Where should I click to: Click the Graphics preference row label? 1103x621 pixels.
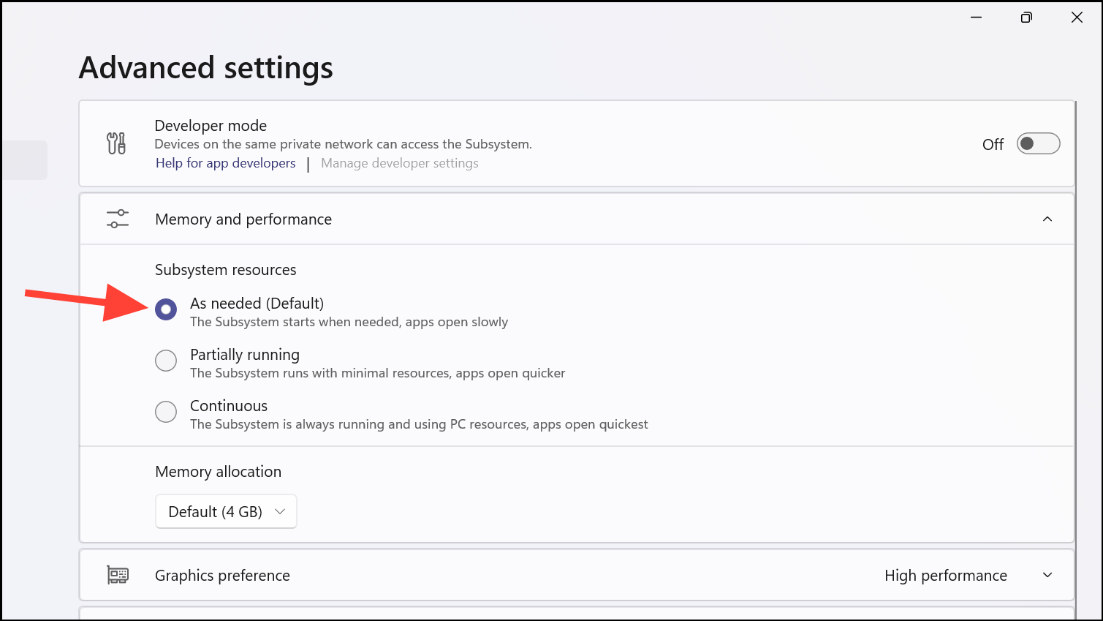coord(222,576)
